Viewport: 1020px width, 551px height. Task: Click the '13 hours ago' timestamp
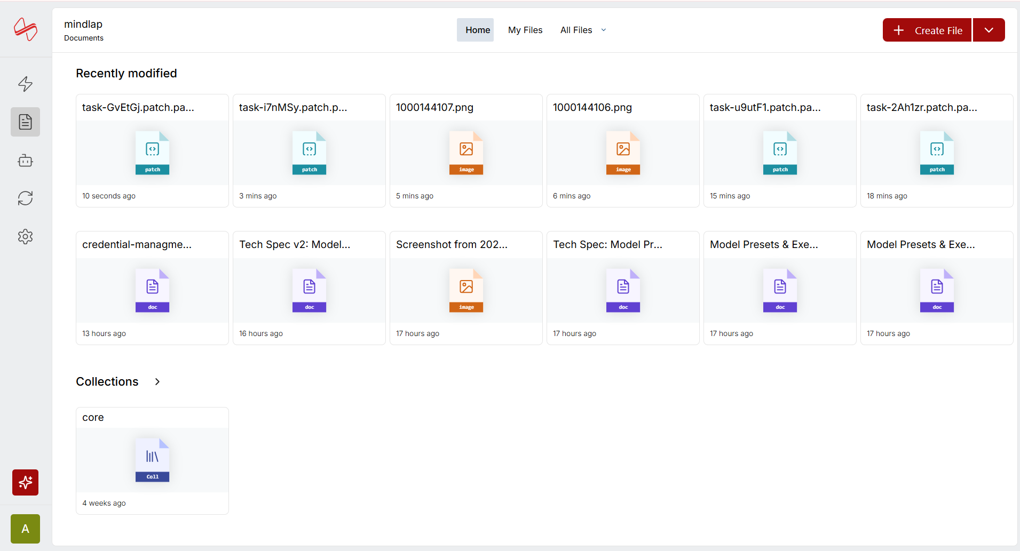104,333
